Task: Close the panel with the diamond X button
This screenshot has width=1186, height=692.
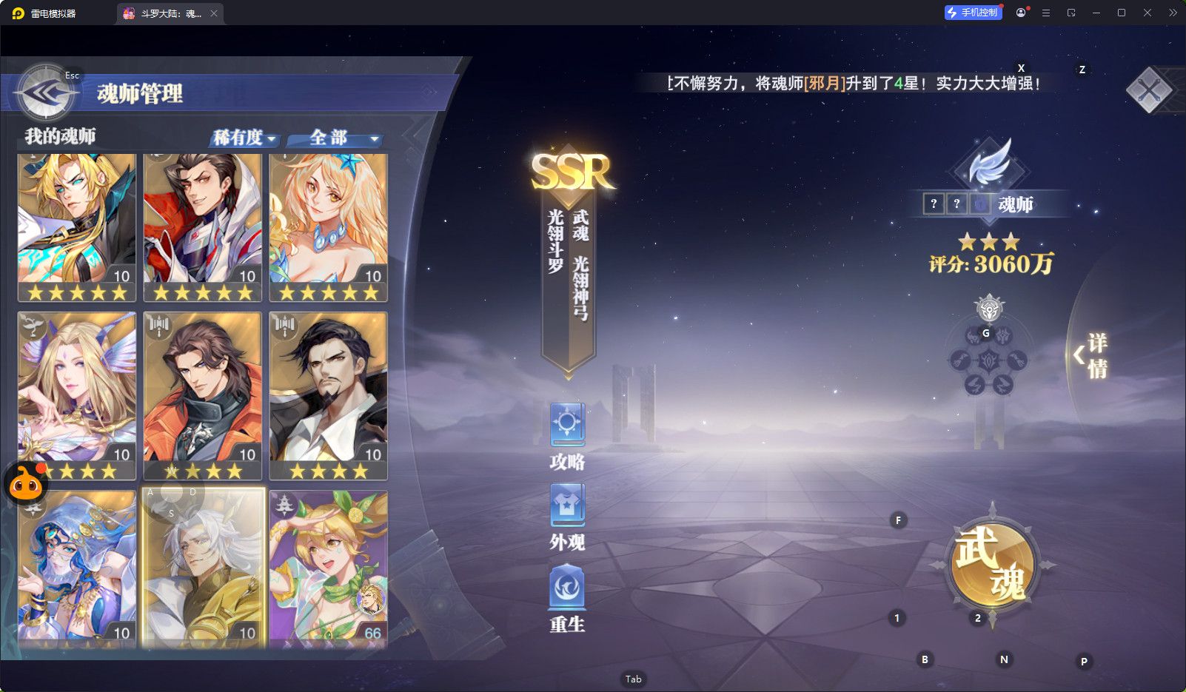Action: pyautogui.click(x=1149, y=91)
